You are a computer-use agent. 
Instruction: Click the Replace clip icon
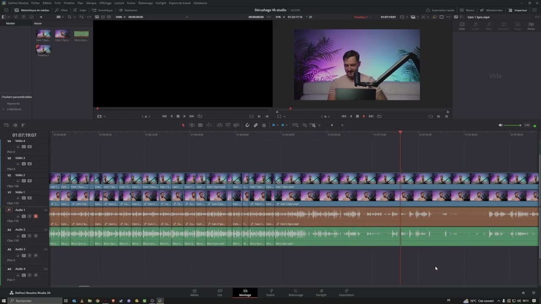236,125
